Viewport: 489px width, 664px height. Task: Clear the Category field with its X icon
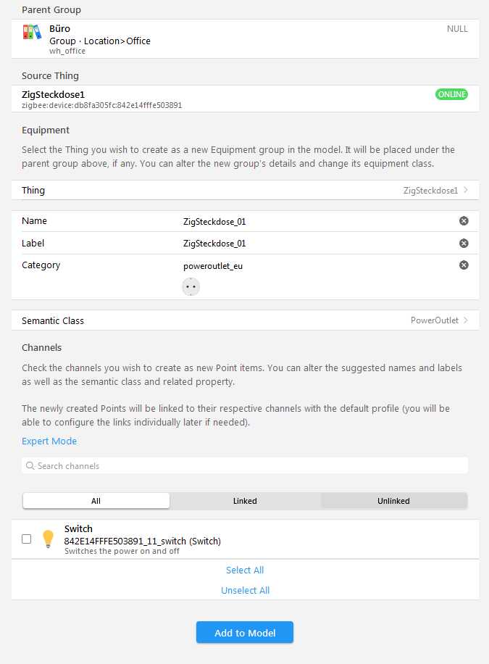coord(464,265)
